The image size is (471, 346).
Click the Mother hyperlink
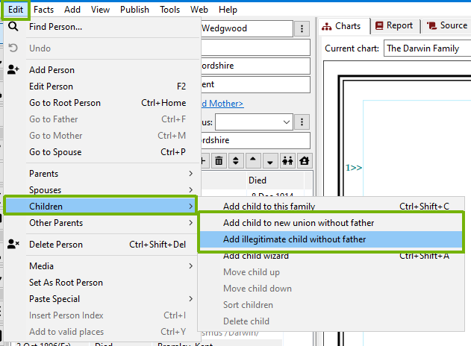pos(222,103)
